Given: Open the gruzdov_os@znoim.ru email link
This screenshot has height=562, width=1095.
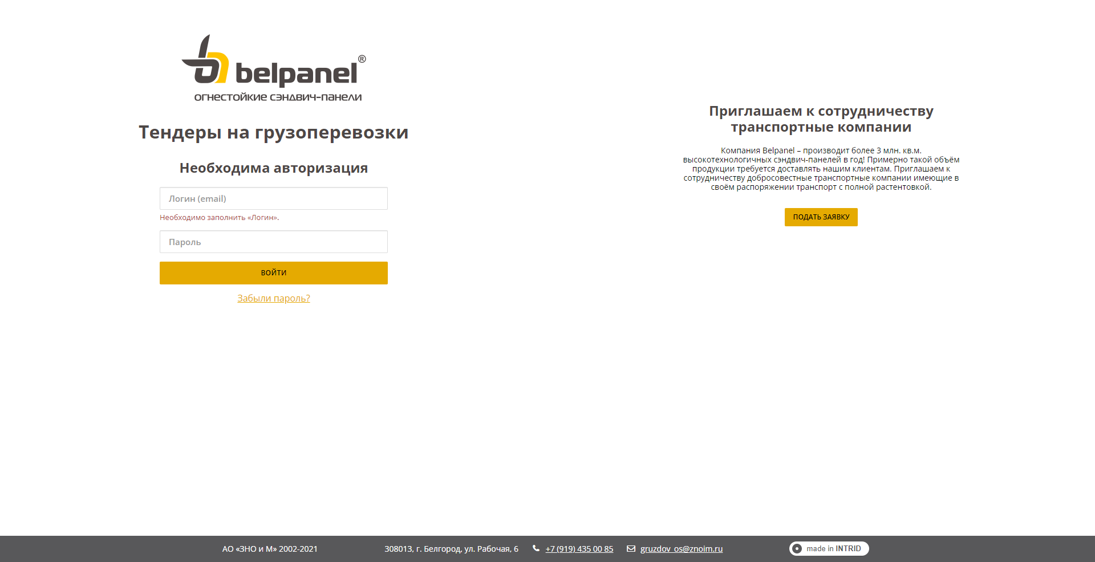Looking at the screenshot, I should (x=682, y=549).
